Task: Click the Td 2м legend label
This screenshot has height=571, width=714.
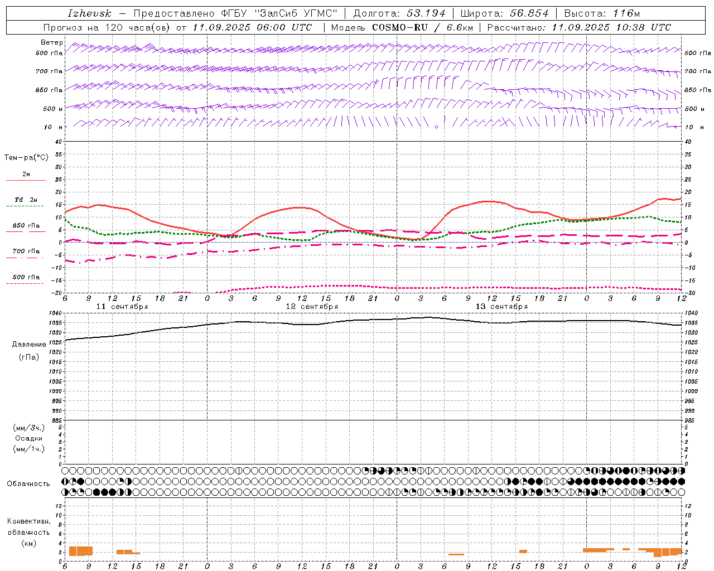Action: click(26, 200)
